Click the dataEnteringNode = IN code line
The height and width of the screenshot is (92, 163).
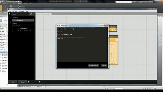pos(65,29)
